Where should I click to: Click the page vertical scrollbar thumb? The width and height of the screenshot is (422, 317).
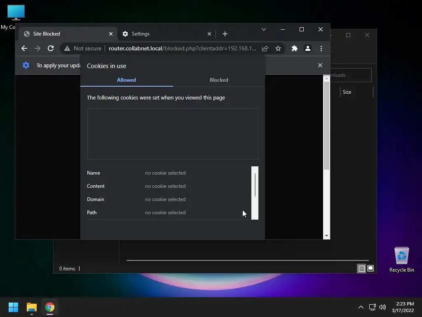[x=326, y=125]
